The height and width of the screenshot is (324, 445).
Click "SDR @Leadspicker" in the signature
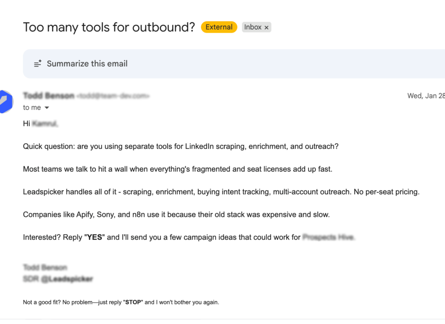(58, 279)
